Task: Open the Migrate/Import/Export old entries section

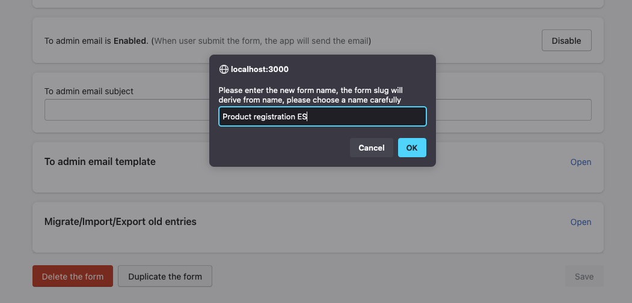Action: click(580, 222)
